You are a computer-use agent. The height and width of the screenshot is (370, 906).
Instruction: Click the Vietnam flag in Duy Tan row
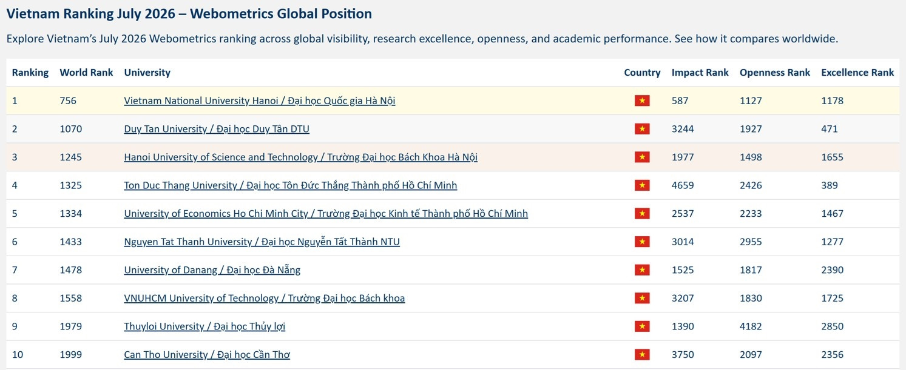(642, 129)
